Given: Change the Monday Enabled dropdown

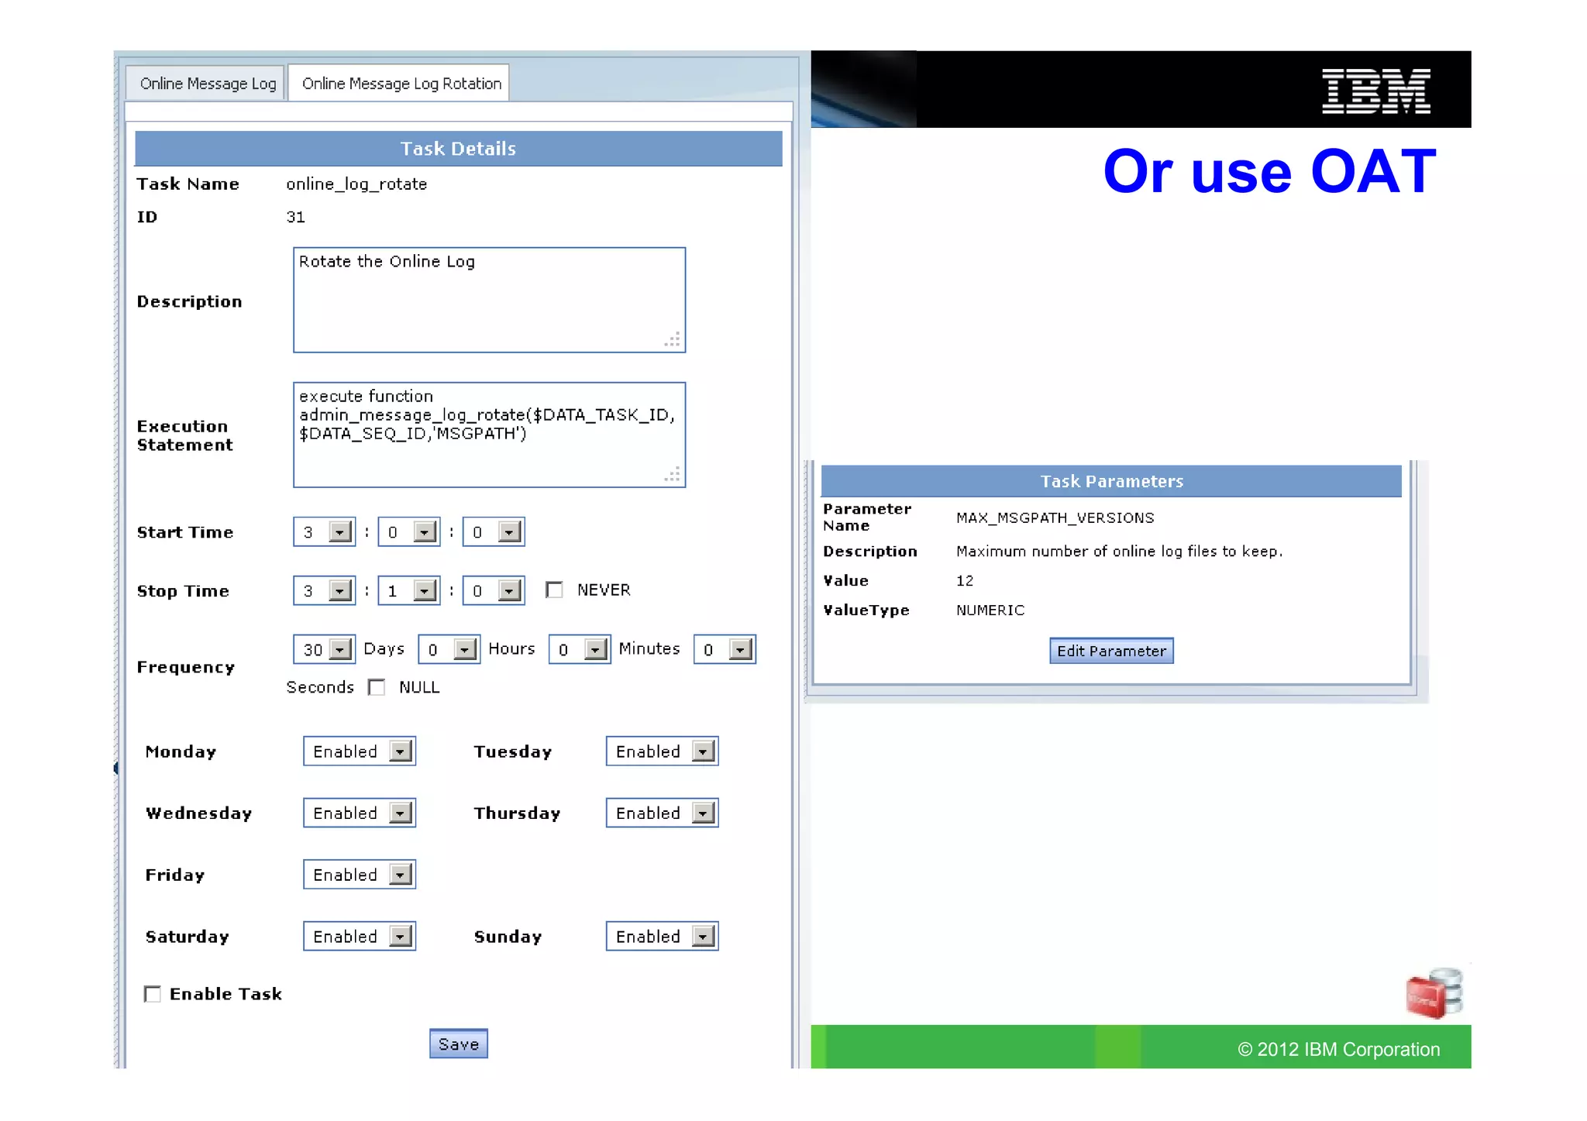Looking at the screenshot, I should pos(360,751).
